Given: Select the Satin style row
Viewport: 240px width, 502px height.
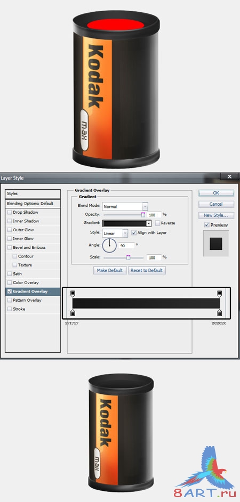Looking at the screenshot, I should pyautogui.click(x=33, y=274).
